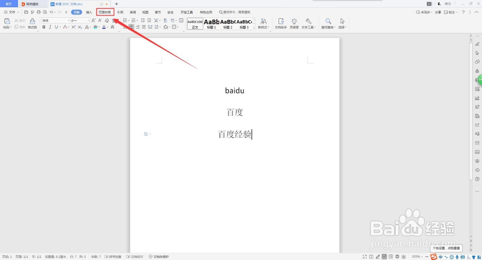482x260 pixels.
Task: Select Align Right paragraph alignment
Action: click(137, 27)
